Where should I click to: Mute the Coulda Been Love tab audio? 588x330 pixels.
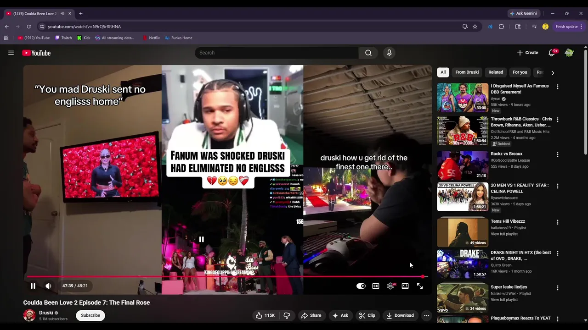pyautogui.click(x=62, y=13)
